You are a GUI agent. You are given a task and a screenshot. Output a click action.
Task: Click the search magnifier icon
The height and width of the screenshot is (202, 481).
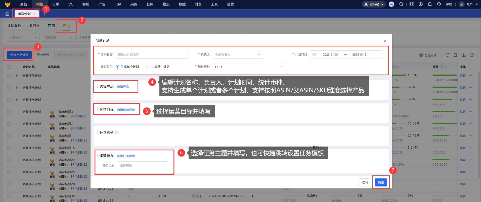click(401, 4)
